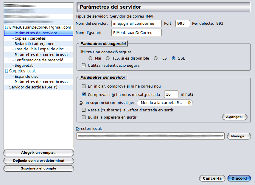Toggle 'En iniciar, comprova si hi ha correu nou'
Viewport: 255px width, 185px height.
(84, 86)
